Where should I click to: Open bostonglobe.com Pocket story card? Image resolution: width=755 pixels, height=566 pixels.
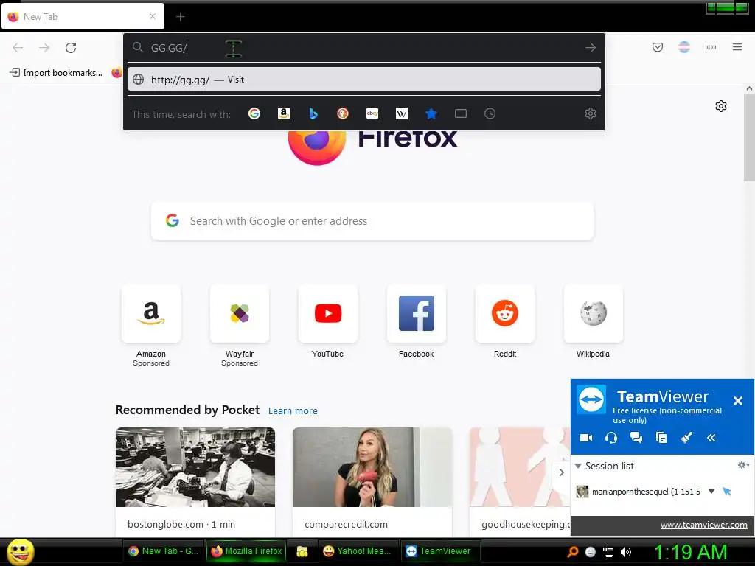pos(195,481)
